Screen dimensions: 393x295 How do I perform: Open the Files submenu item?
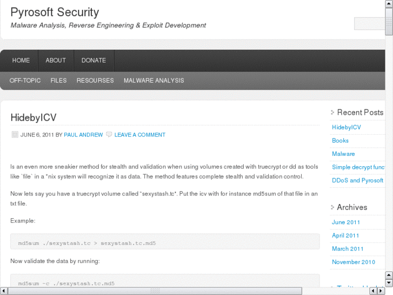tap(58, 81)
